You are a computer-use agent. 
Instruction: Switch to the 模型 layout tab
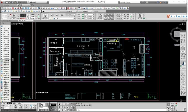tap(10, 103)
